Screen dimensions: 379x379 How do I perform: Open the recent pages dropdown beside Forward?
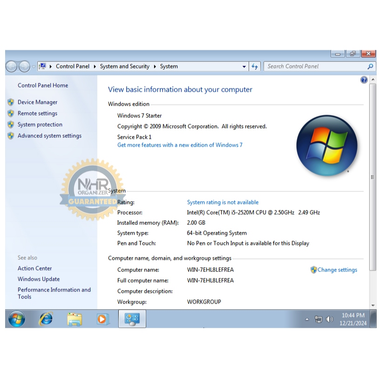[x=34, y=67]
